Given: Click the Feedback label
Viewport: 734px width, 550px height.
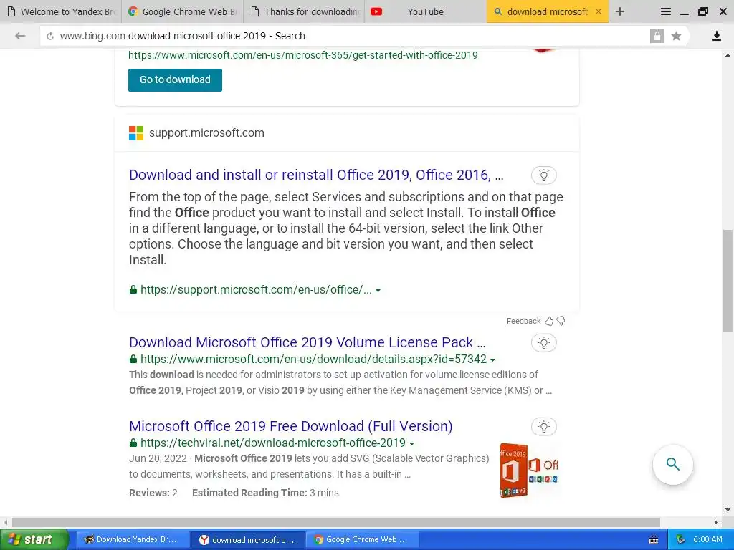Looking at the screenshot, I should coord(523,321).
